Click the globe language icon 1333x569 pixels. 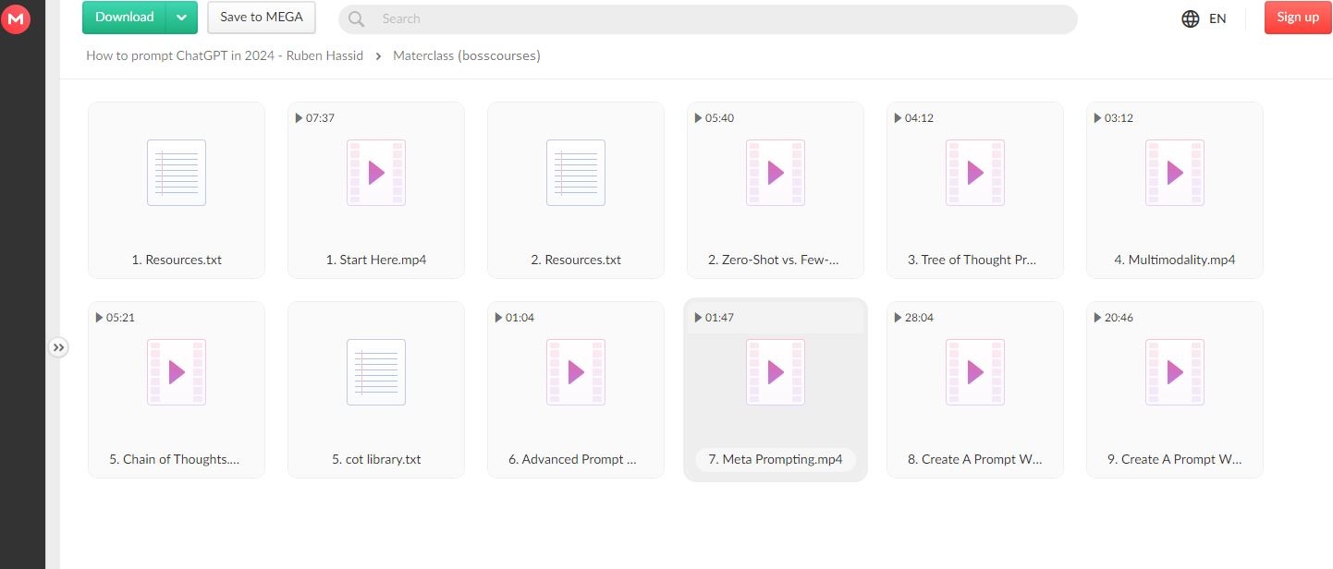(1191, 18)
